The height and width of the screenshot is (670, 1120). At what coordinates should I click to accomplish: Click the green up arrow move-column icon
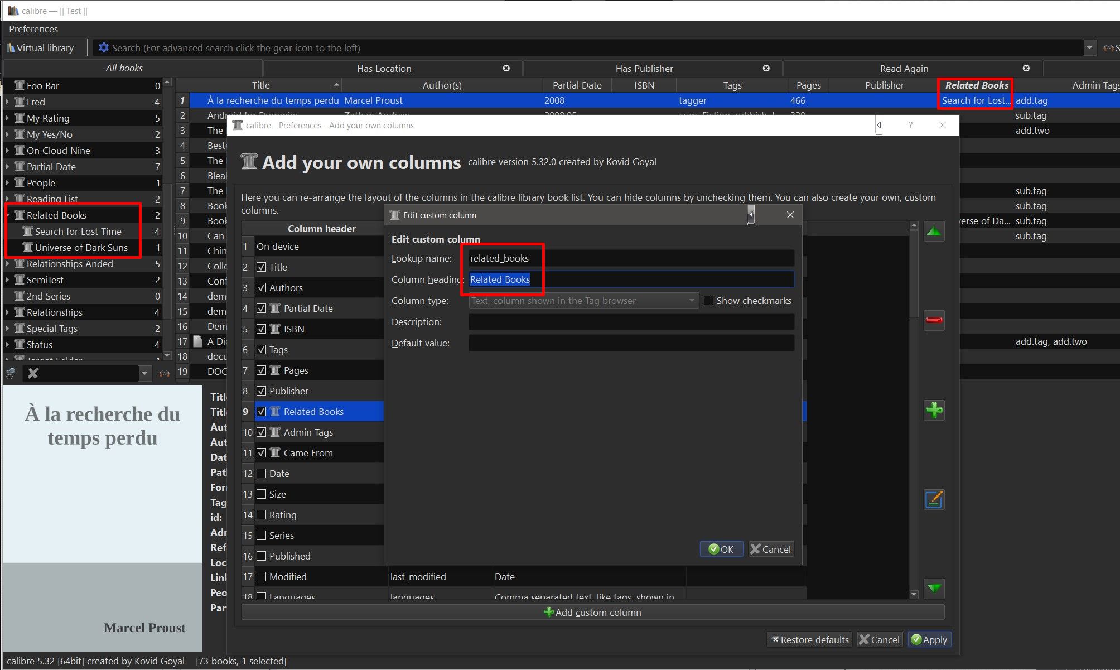pyautogui.click(x=934, y=231)
